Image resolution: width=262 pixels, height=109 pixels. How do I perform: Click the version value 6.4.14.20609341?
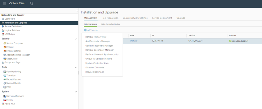[x=196, y=41]
